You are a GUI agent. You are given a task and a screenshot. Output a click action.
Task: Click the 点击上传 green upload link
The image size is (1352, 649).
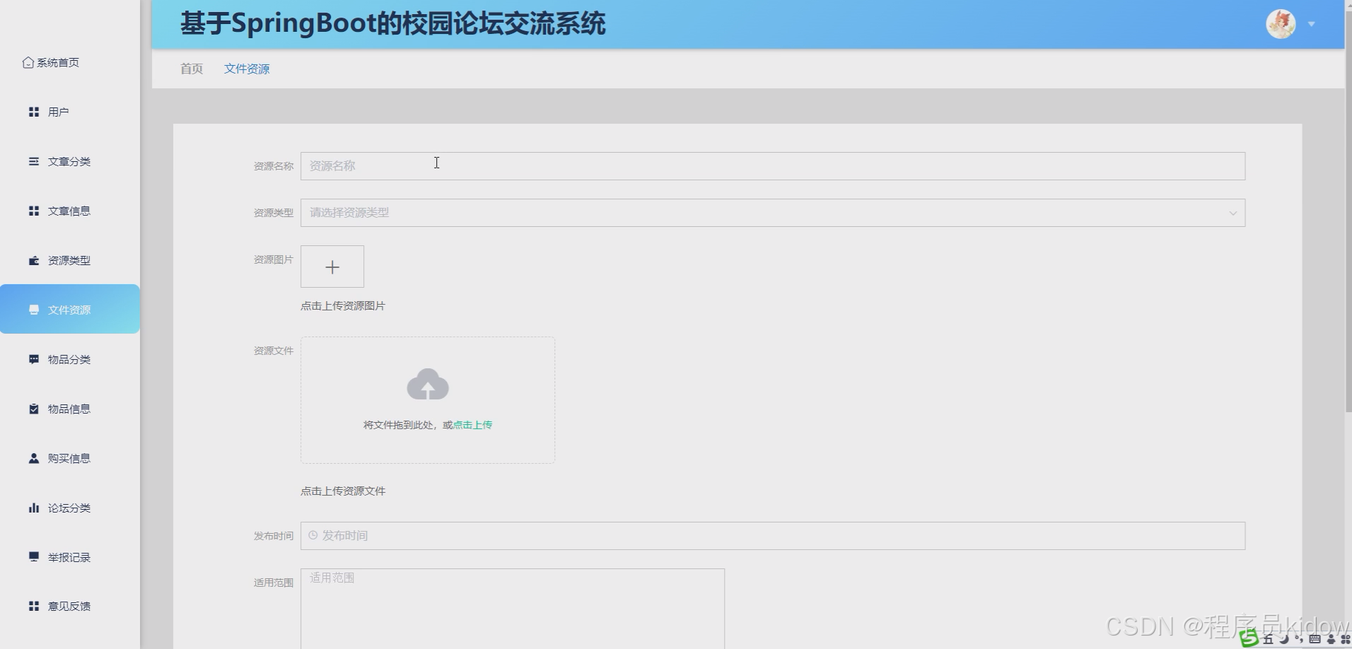472,424
